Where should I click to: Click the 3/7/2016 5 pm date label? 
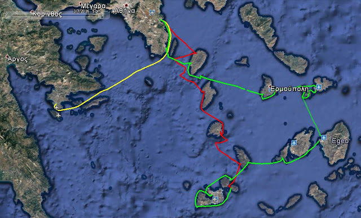(x=87, y=11)
